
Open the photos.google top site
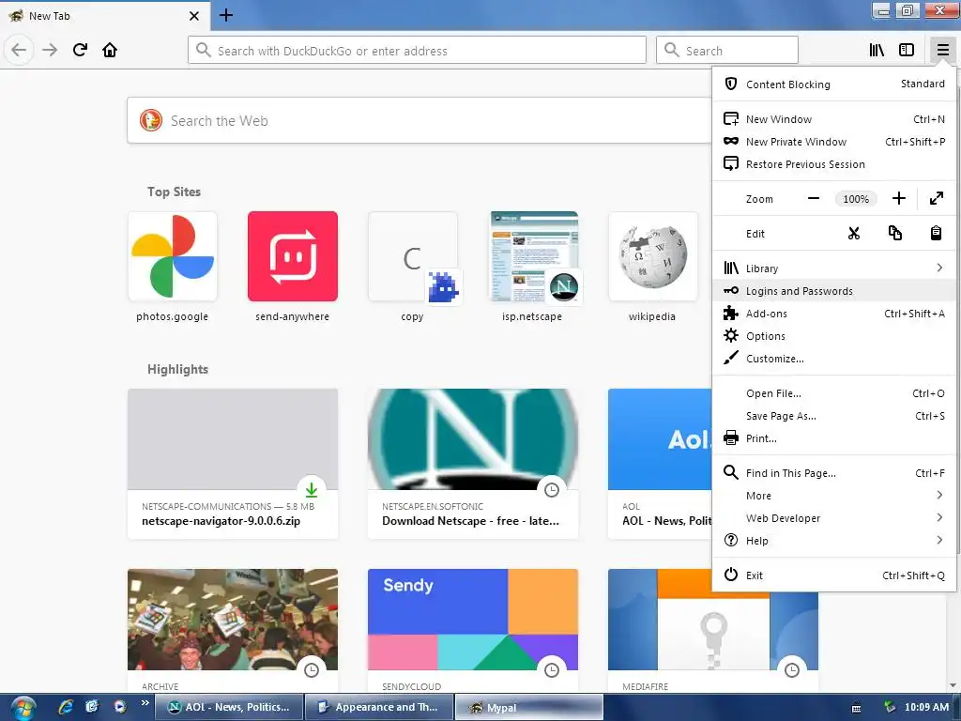[x=173, y=267]
